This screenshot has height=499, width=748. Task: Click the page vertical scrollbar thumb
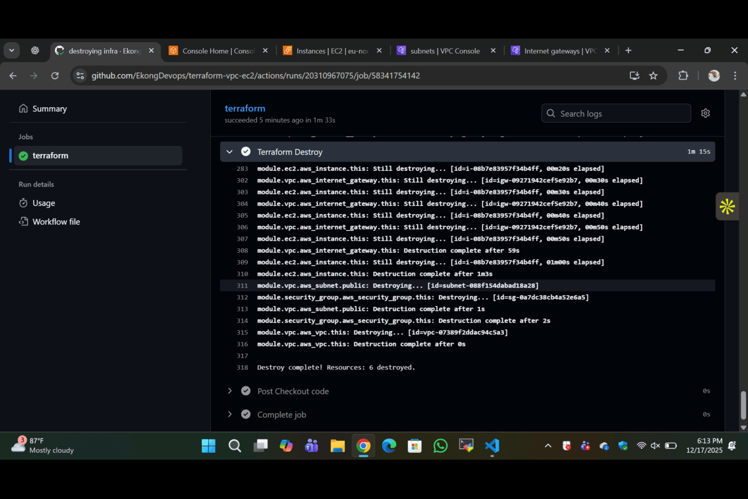[x=742, y=405]
